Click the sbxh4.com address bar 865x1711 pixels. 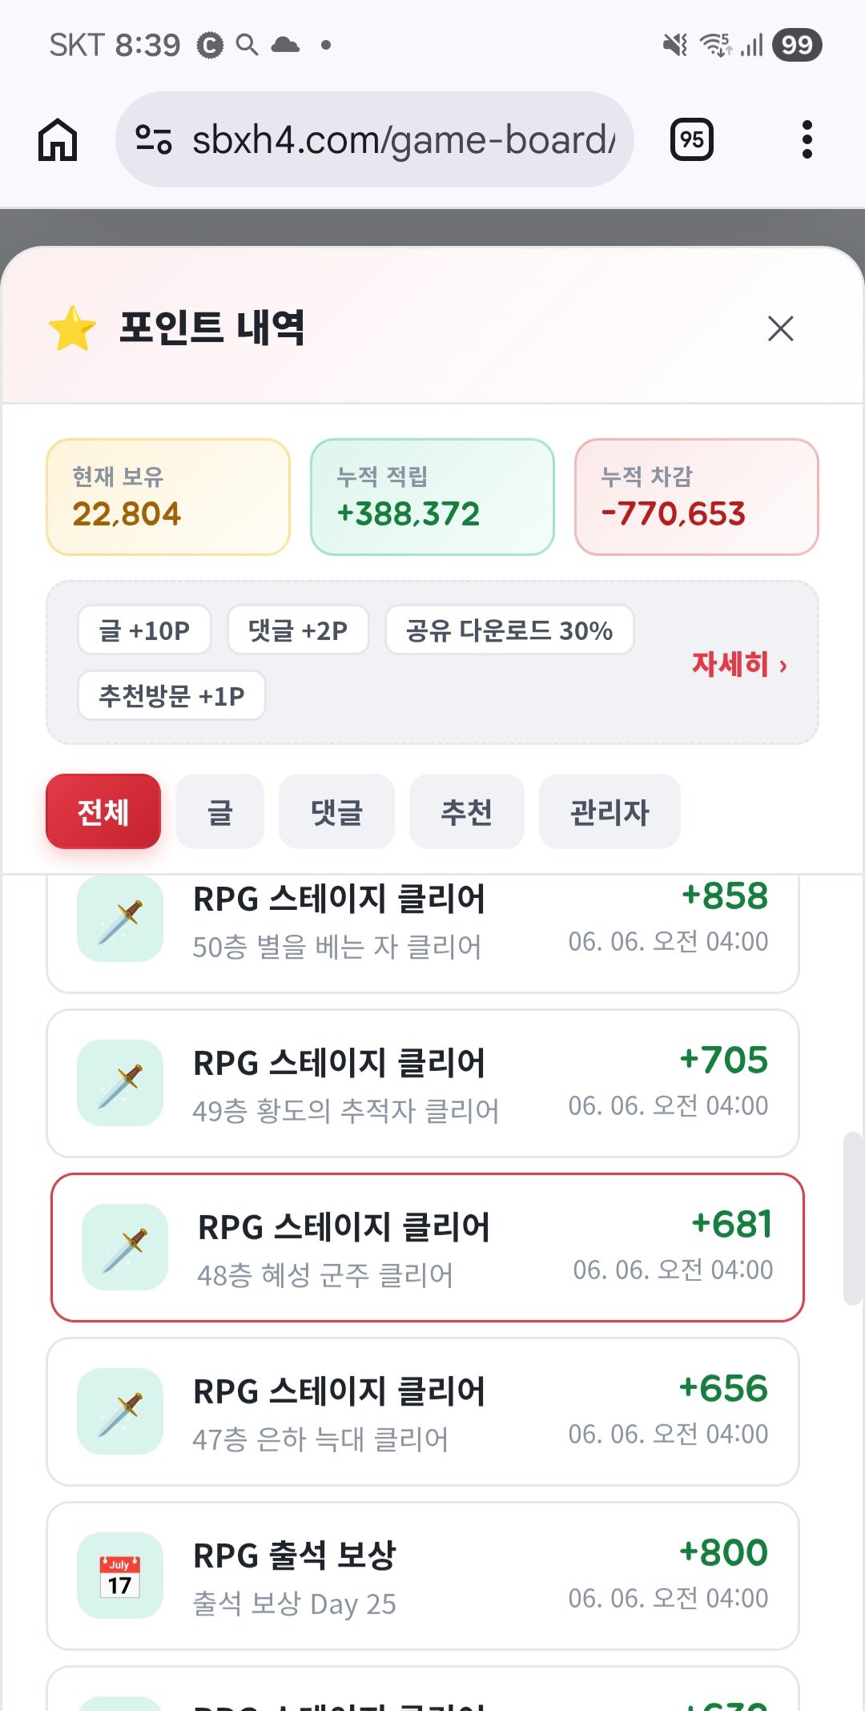[x=375, y=139]
